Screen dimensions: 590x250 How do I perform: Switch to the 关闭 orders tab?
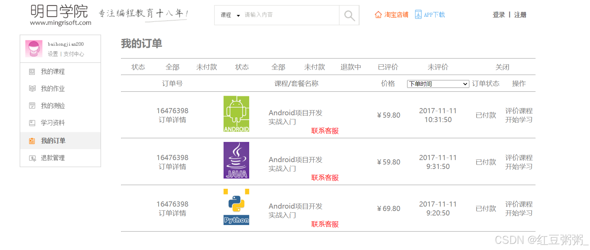[x=502, y=67]
